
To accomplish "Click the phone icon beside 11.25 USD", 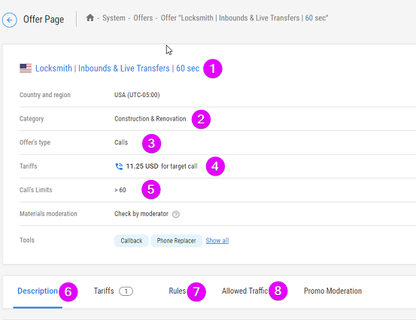I will [x=119, y=166].
